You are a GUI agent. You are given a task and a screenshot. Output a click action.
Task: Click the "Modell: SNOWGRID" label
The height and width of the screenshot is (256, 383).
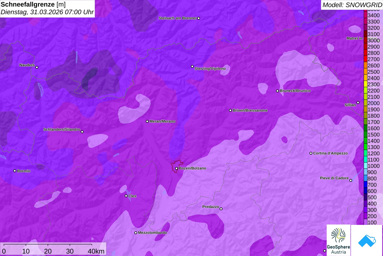(352, 5)
